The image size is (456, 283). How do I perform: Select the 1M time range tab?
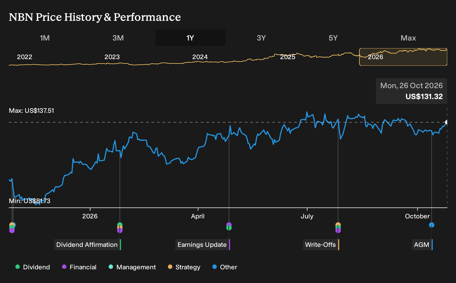45,38
